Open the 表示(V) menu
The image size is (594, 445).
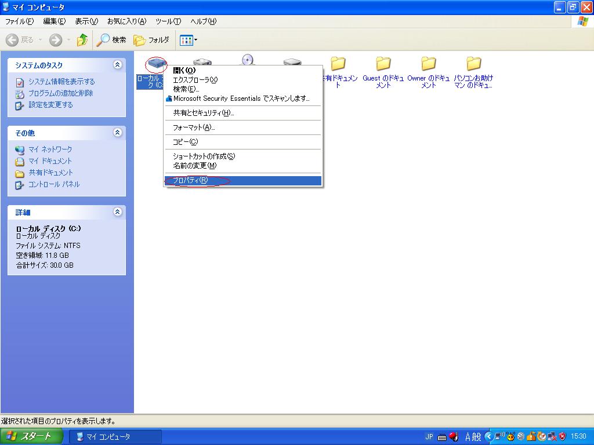tap(86, 21)
